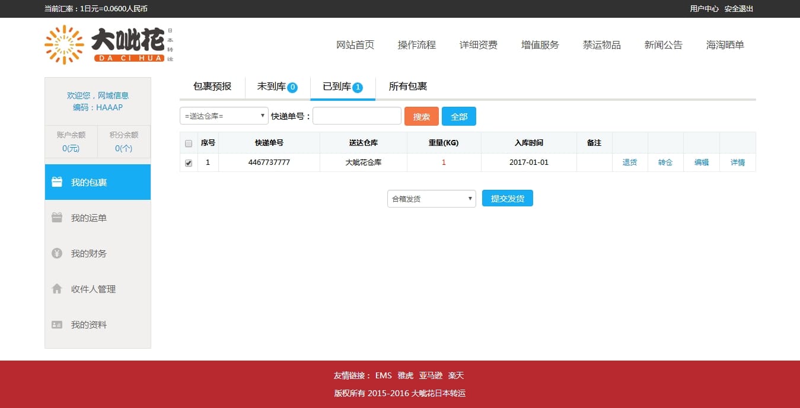Click 安全退出 to log out
The height and width of the screenshot is (408, 800).
pos(739,9)
